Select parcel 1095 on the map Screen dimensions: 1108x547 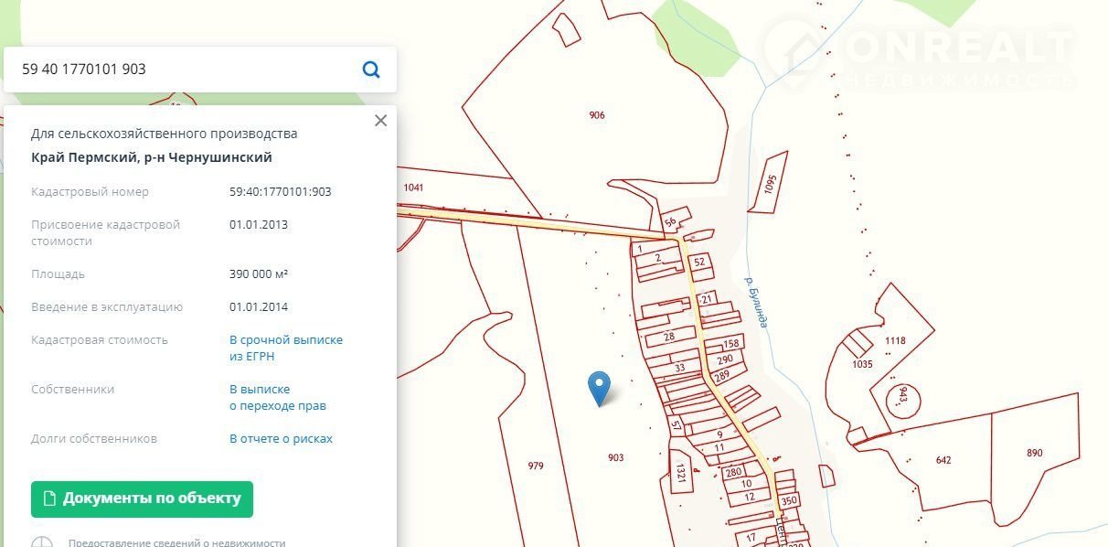tap(770, 186)
